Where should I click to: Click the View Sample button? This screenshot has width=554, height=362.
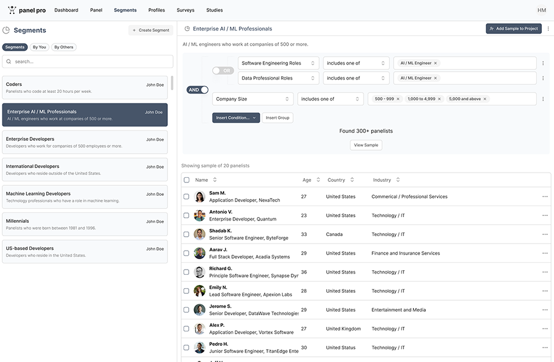[366, 145]
